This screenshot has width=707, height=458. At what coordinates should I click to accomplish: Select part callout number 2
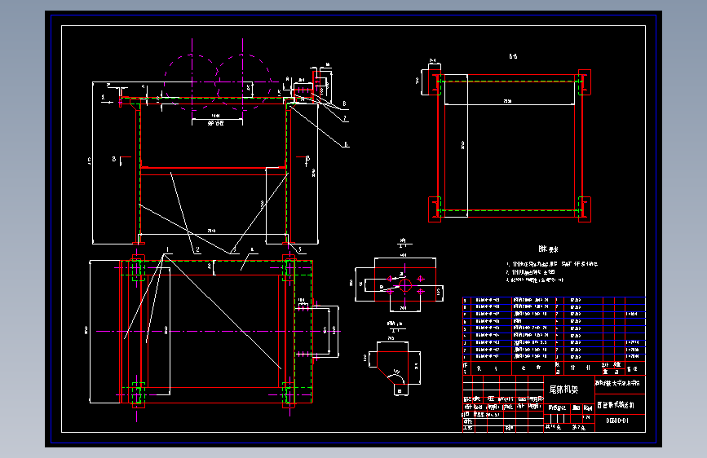pyautogui.click(x=197, y=249)
